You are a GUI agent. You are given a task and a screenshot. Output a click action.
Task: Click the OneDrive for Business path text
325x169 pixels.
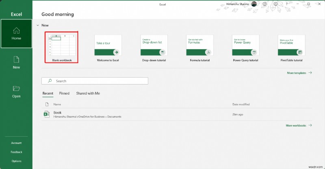pos(87,117)
